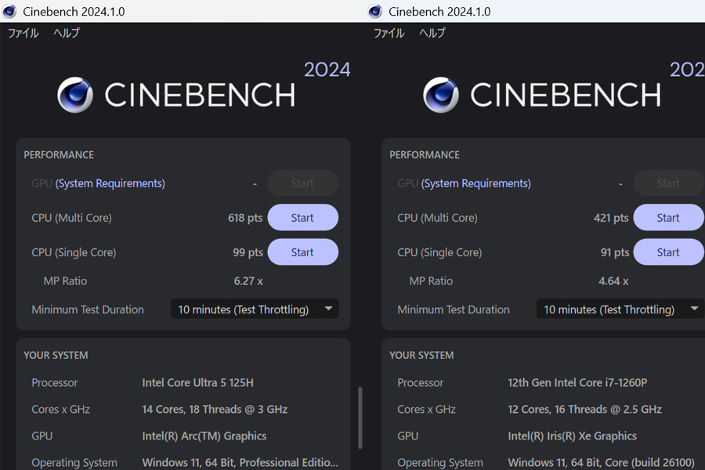Click disabled GPU Start button in left window
Image resolution: width=705 pixels, height=470 pixels.
(x=302, y=183)
